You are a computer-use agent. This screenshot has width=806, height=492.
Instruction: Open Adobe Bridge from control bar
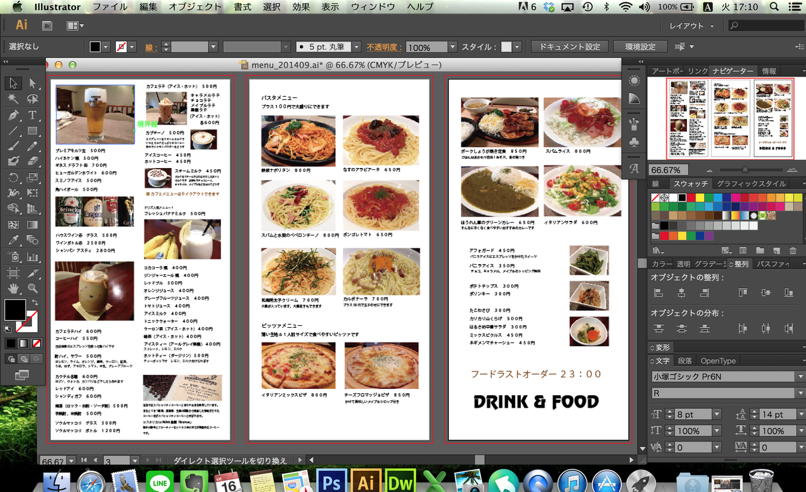pyautogui.click(x=47, y=26)
